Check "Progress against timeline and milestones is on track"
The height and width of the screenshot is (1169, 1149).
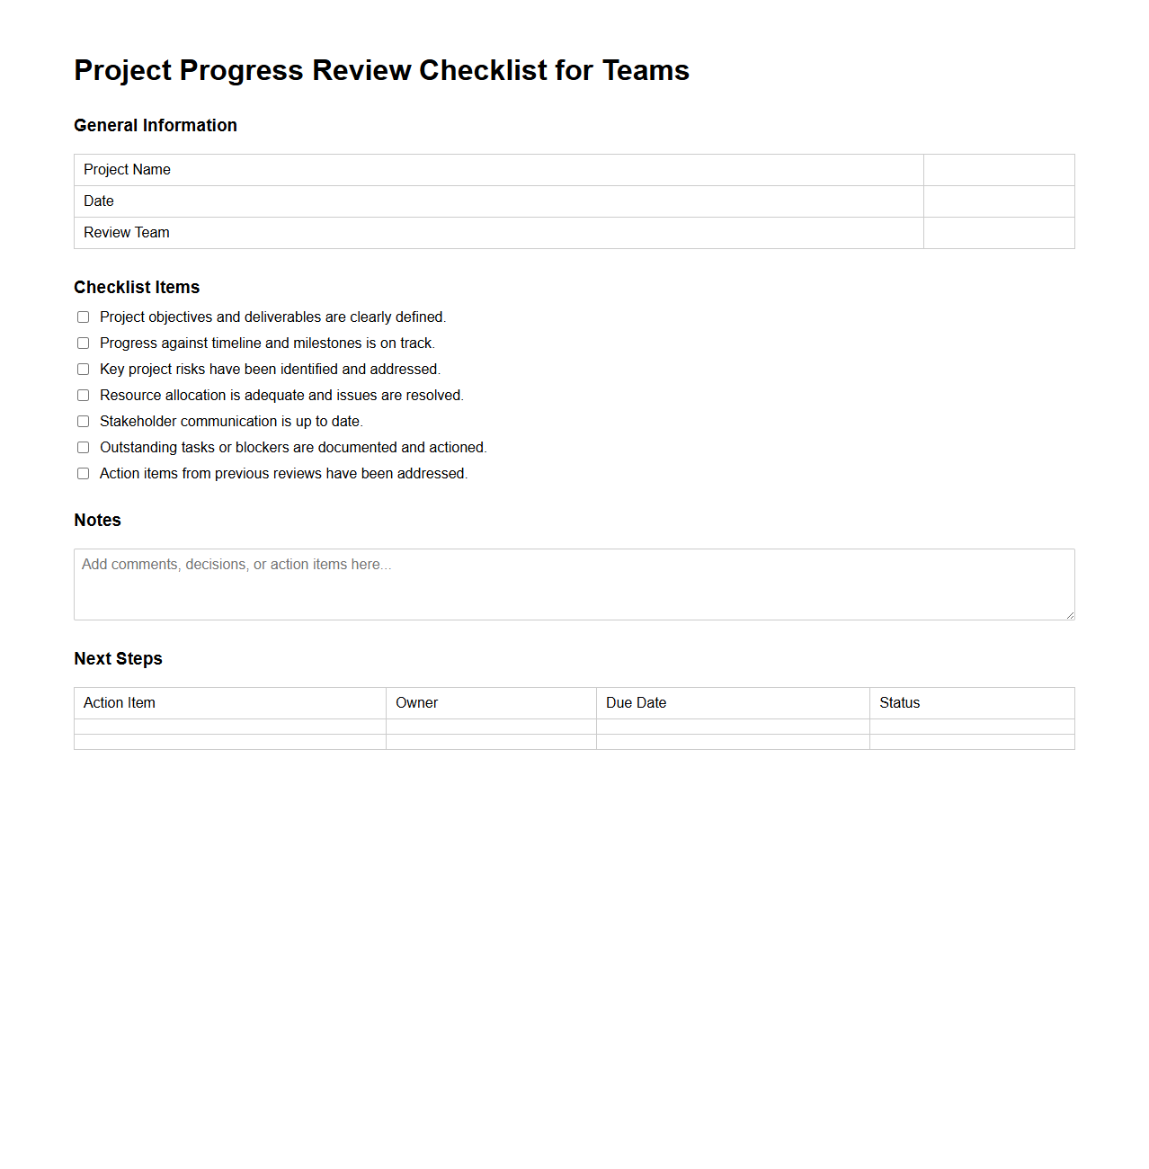(83, 343)
